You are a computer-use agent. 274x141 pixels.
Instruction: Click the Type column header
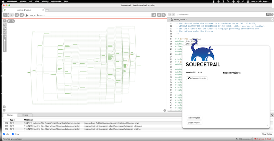(16, 120)
